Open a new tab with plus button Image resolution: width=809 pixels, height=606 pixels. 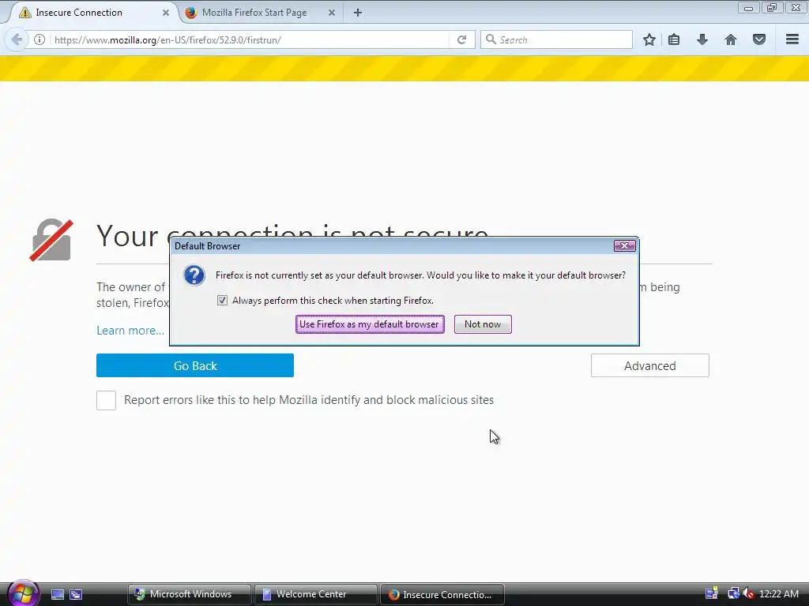(358, 13)
